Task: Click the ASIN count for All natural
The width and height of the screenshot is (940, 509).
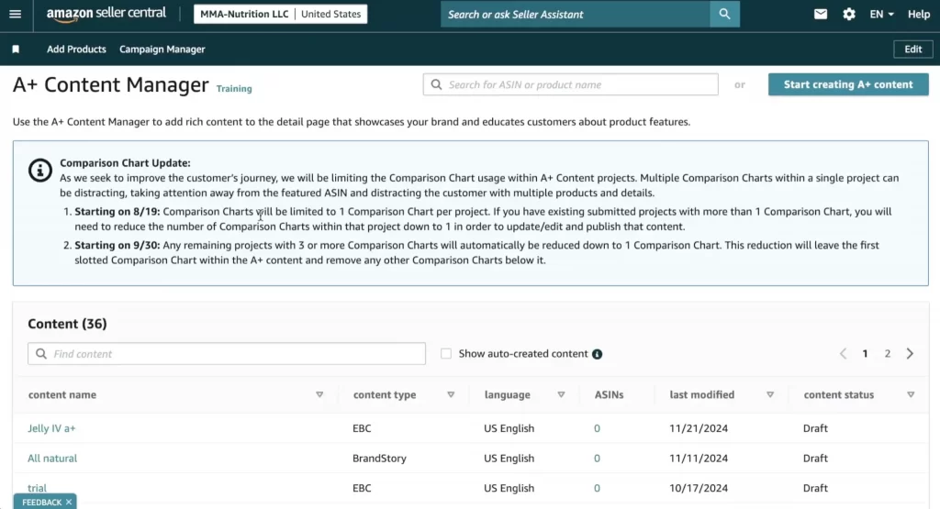Action: 597,459
